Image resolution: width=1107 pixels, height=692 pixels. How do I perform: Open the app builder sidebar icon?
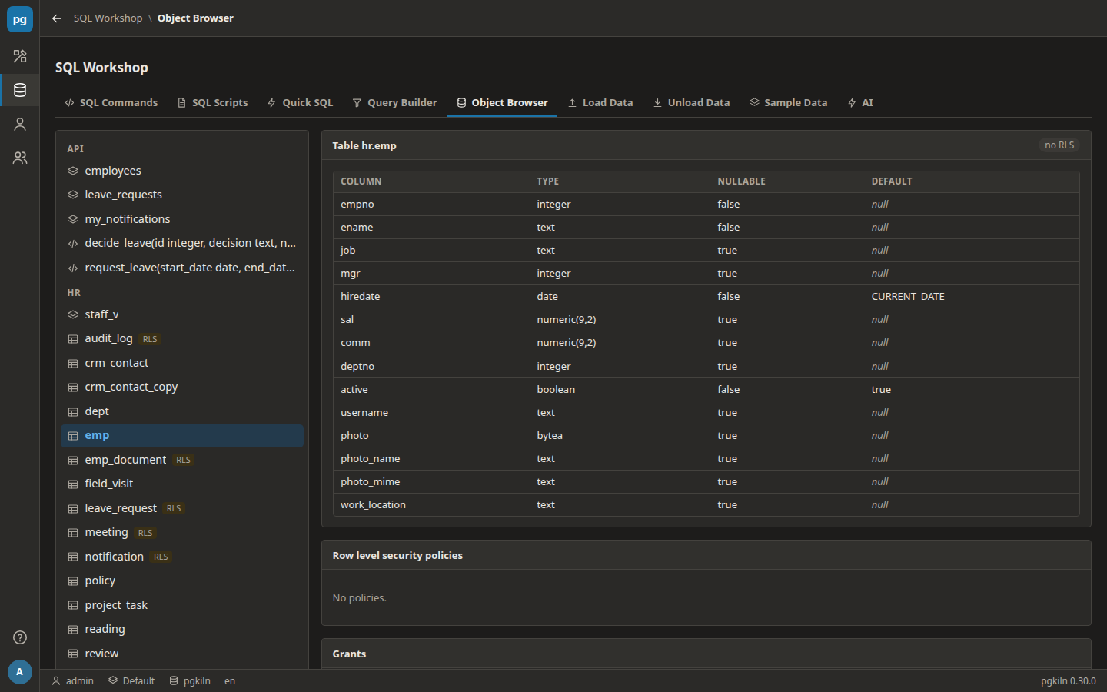coord(20,56)
